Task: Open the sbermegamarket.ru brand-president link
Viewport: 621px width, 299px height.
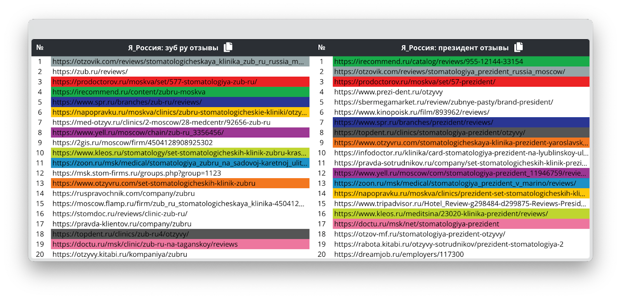Action: [443, 102]
